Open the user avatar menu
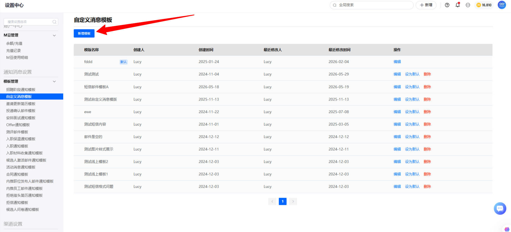The image size is (511, 232). point(502,5)
